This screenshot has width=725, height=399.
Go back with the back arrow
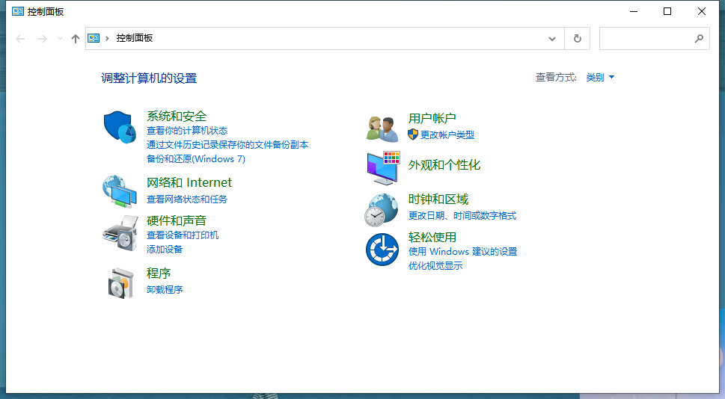(x=20, y=39)
